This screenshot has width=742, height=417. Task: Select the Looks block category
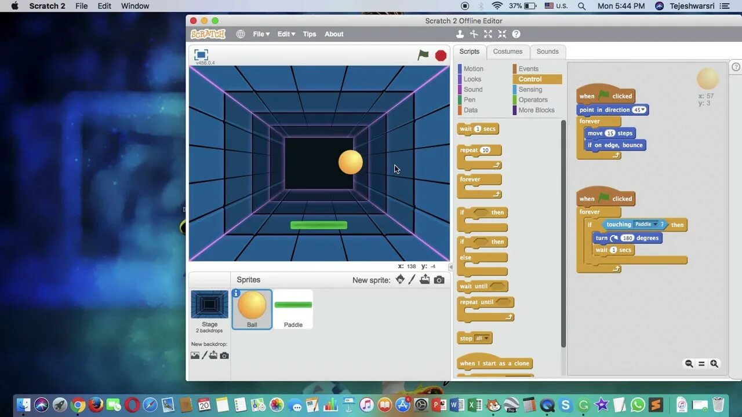(x=472, y=79)
